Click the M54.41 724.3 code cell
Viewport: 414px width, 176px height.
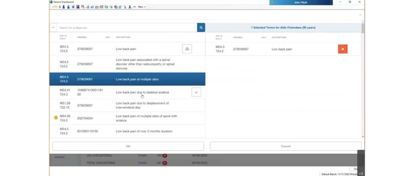click(x=65, y=92)
